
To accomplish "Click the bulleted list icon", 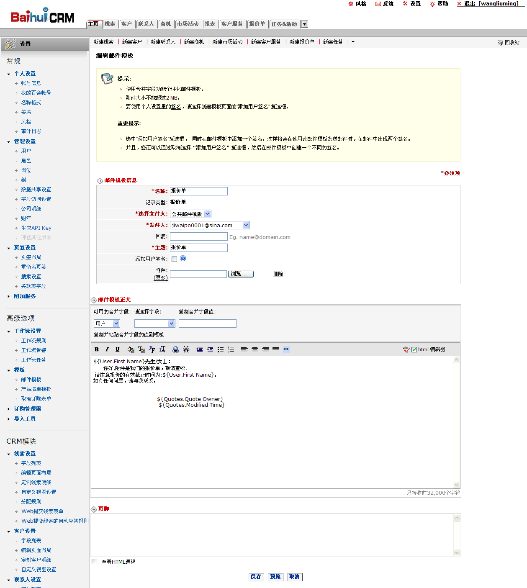I will (x=221, y=349).
